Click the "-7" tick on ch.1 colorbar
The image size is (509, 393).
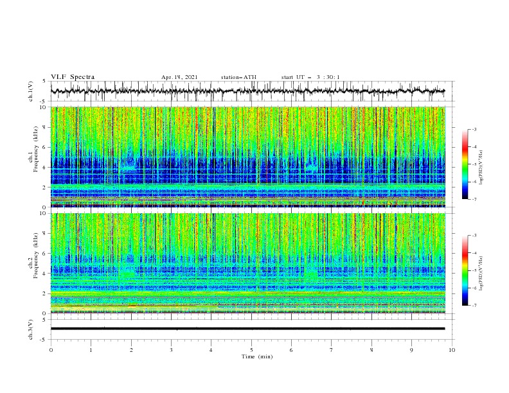474,199
